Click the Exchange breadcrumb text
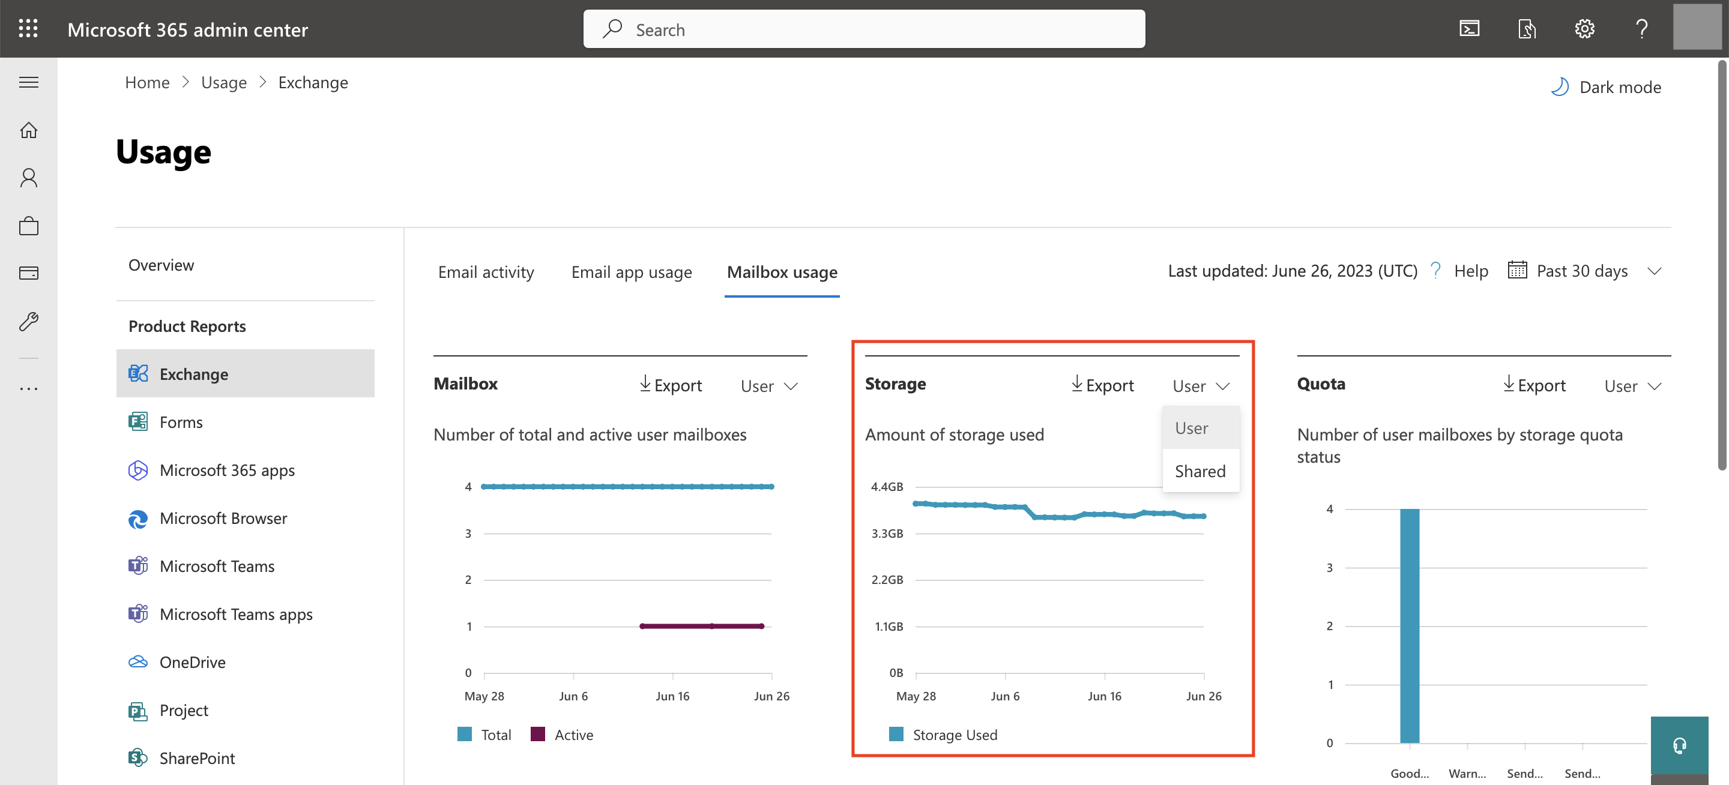 click(313, 82)
